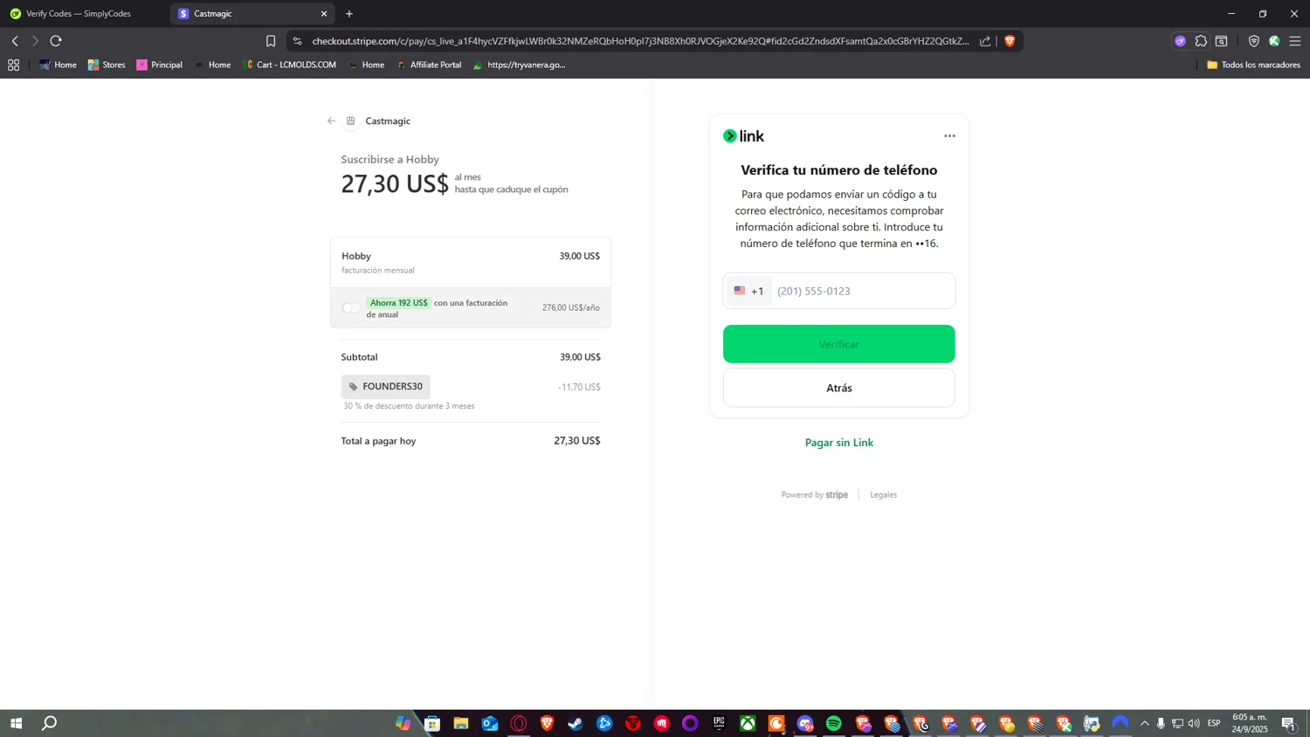Open Principal bookmark
The height and width of the screenshot is (737, 1310).
pyautogui.click(x=160, y=65)
